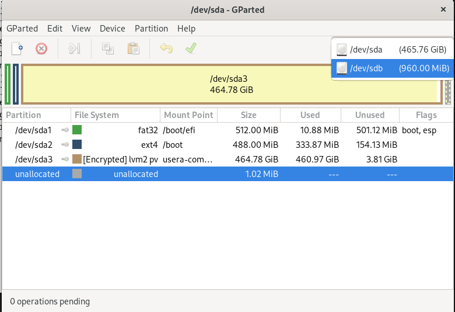Undo last operation with yellow arrow icon
The width and height of the screenshot is (455, 312).
166,48
